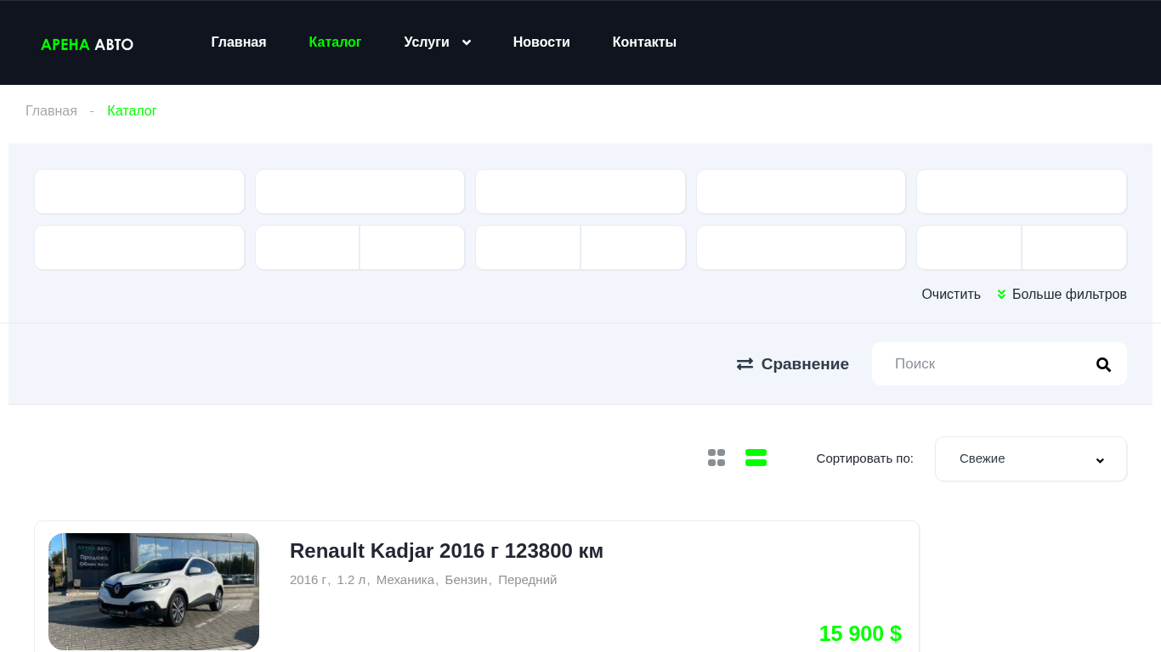Click the 15 900 $ price
The width and height of the screenshot is (1161, 652).
(859, 633)
